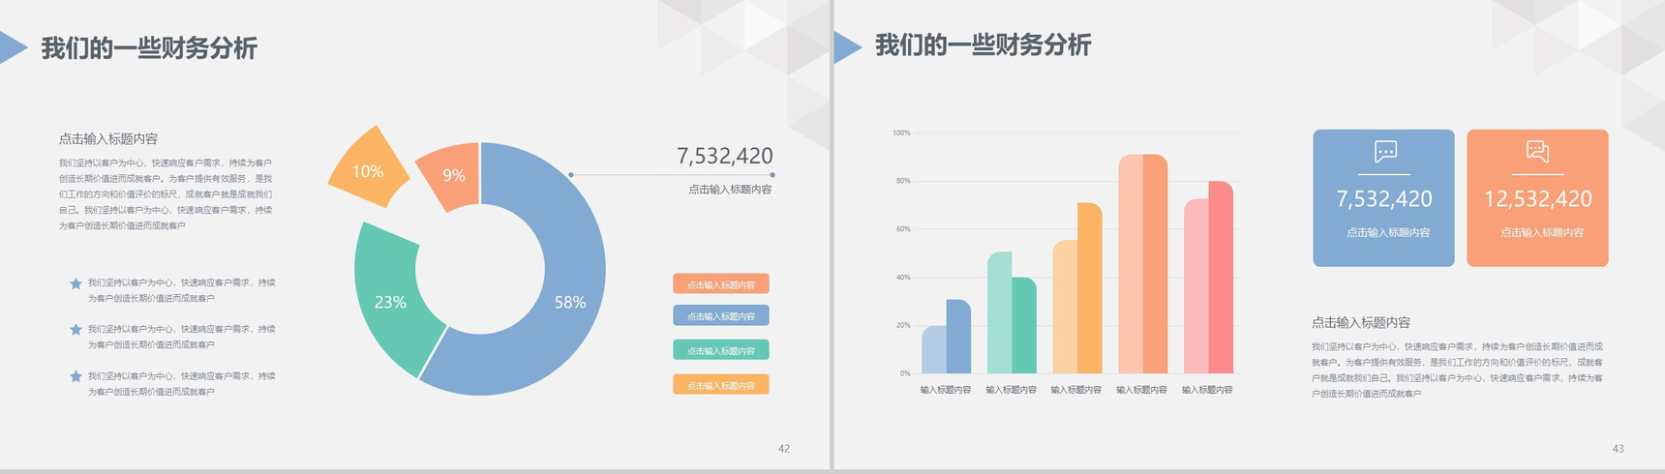Click the topmost star bullet icon
Viewport: 1665px width, 474px height.
pos(76,283)
